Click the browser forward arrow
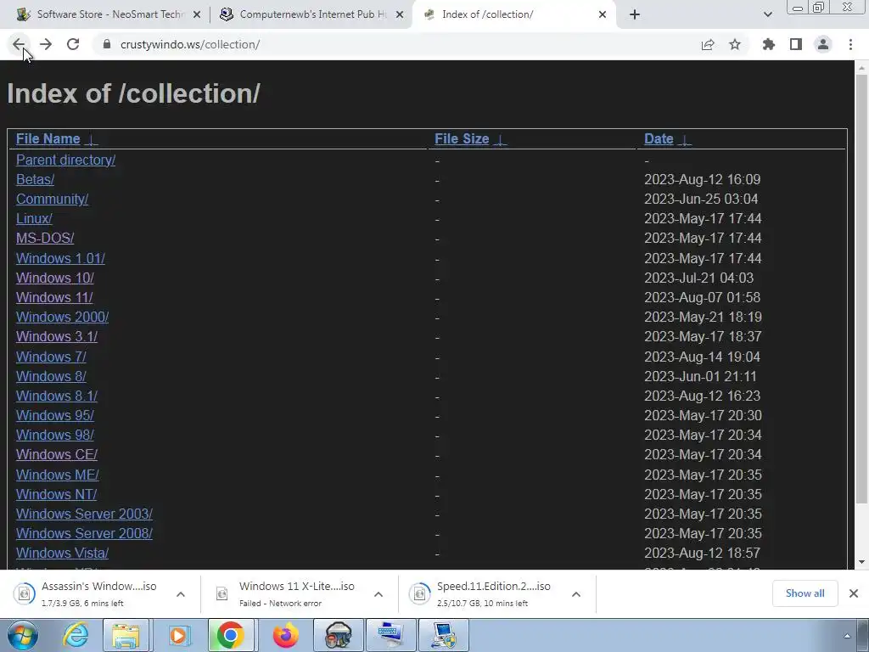The width and height of the screenshot is (869, 652). point(46,44)
